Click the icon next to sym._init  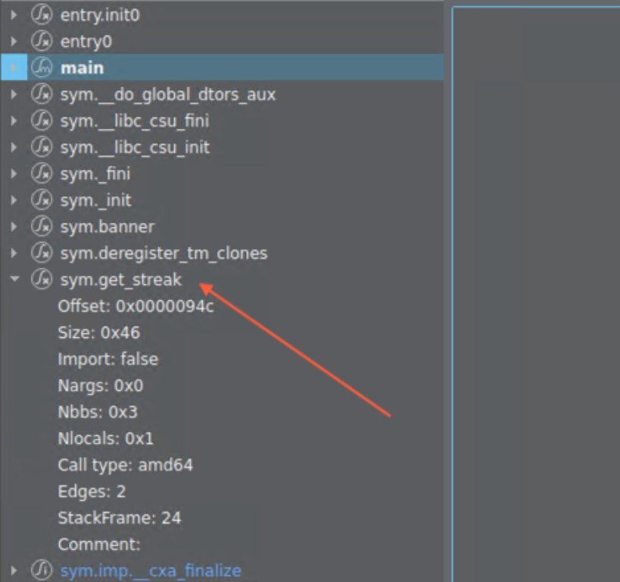[x=42, y=200]
